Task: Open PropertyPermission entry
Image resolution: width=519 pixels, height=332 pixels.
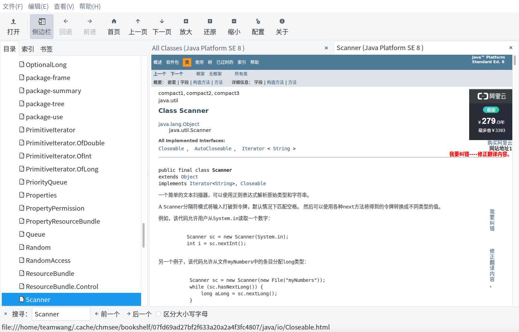Action: point(55,208)
